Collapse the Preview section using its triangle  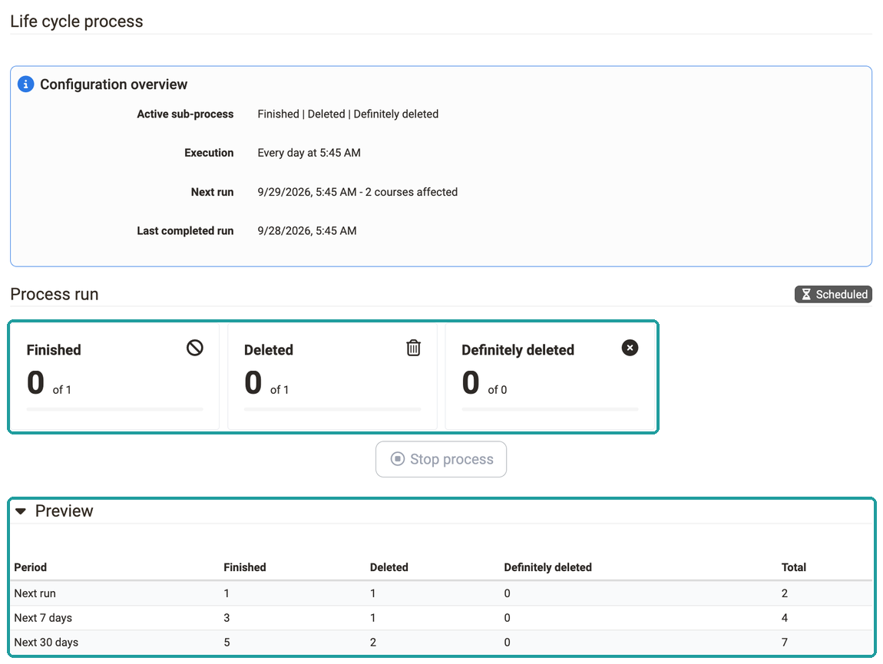click(21, 511)
